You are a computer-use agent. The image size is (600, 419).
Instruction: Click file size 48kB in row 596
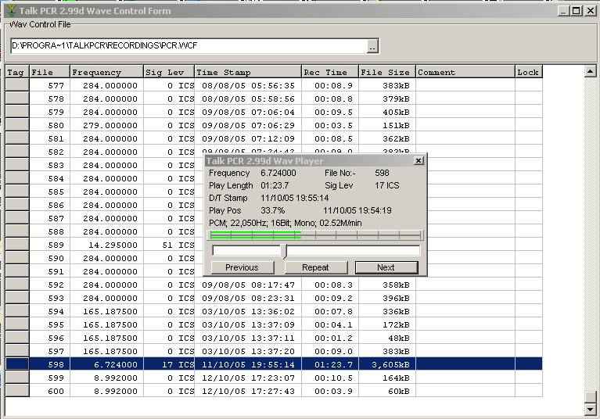coord(387,338)
